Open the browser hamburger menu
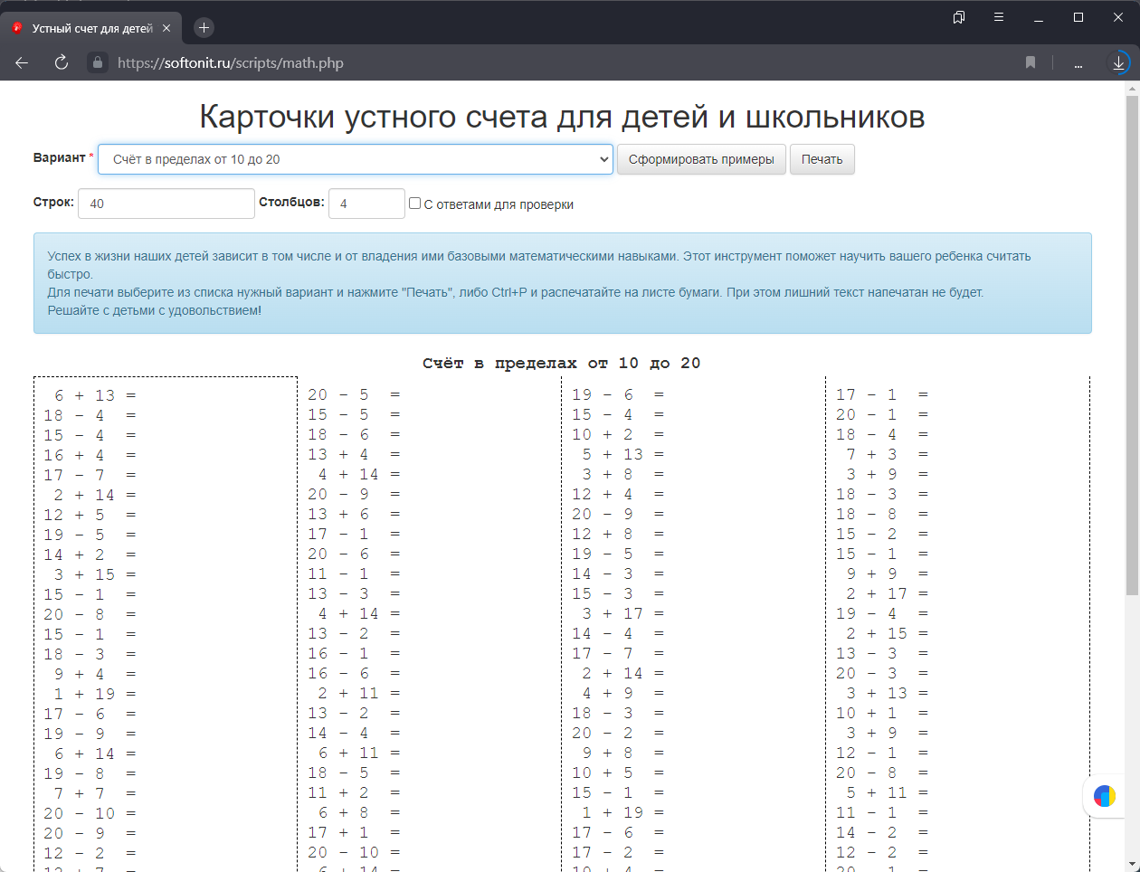Image resolution: width=1140 pixels, height=872 pixels. [999, 17]
